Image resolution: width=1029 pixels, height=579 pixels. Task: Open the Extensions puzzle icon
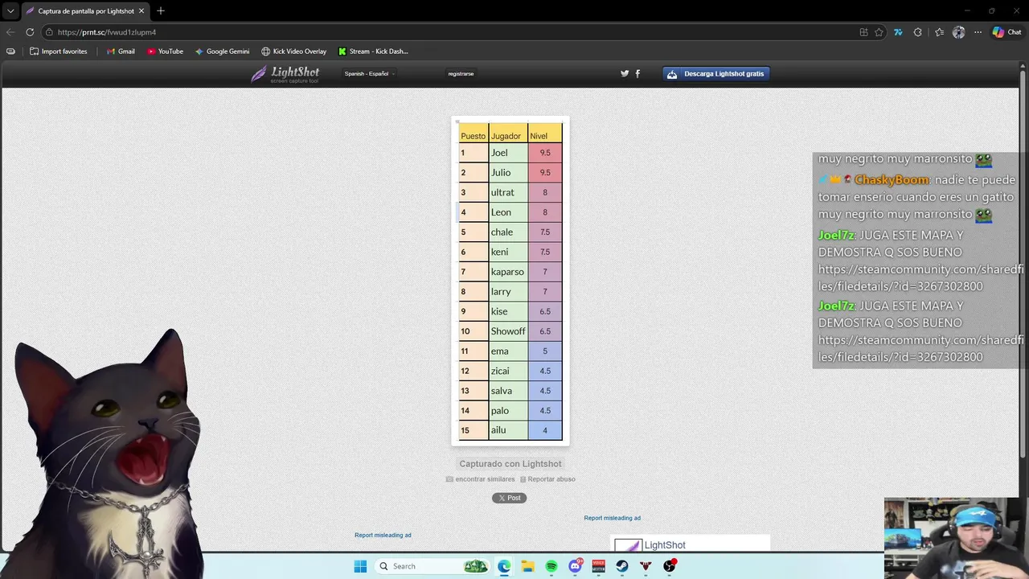coord(918,32)
